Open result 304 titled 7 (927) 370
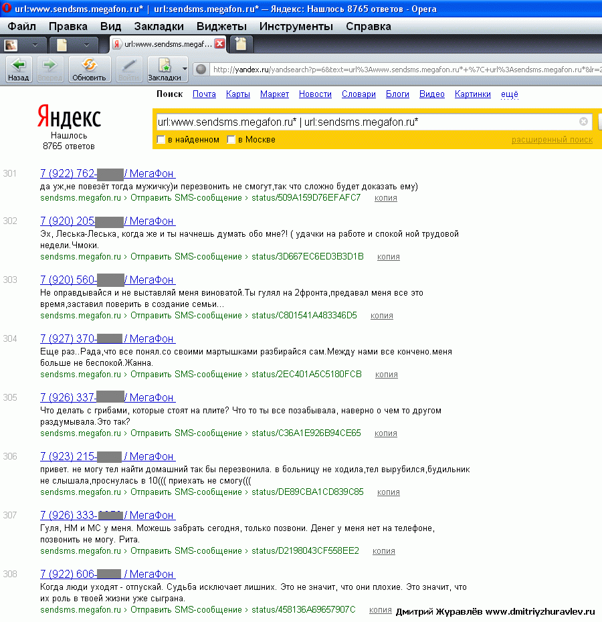This screenshot has height=622, width=602. (x=108, y=338)
